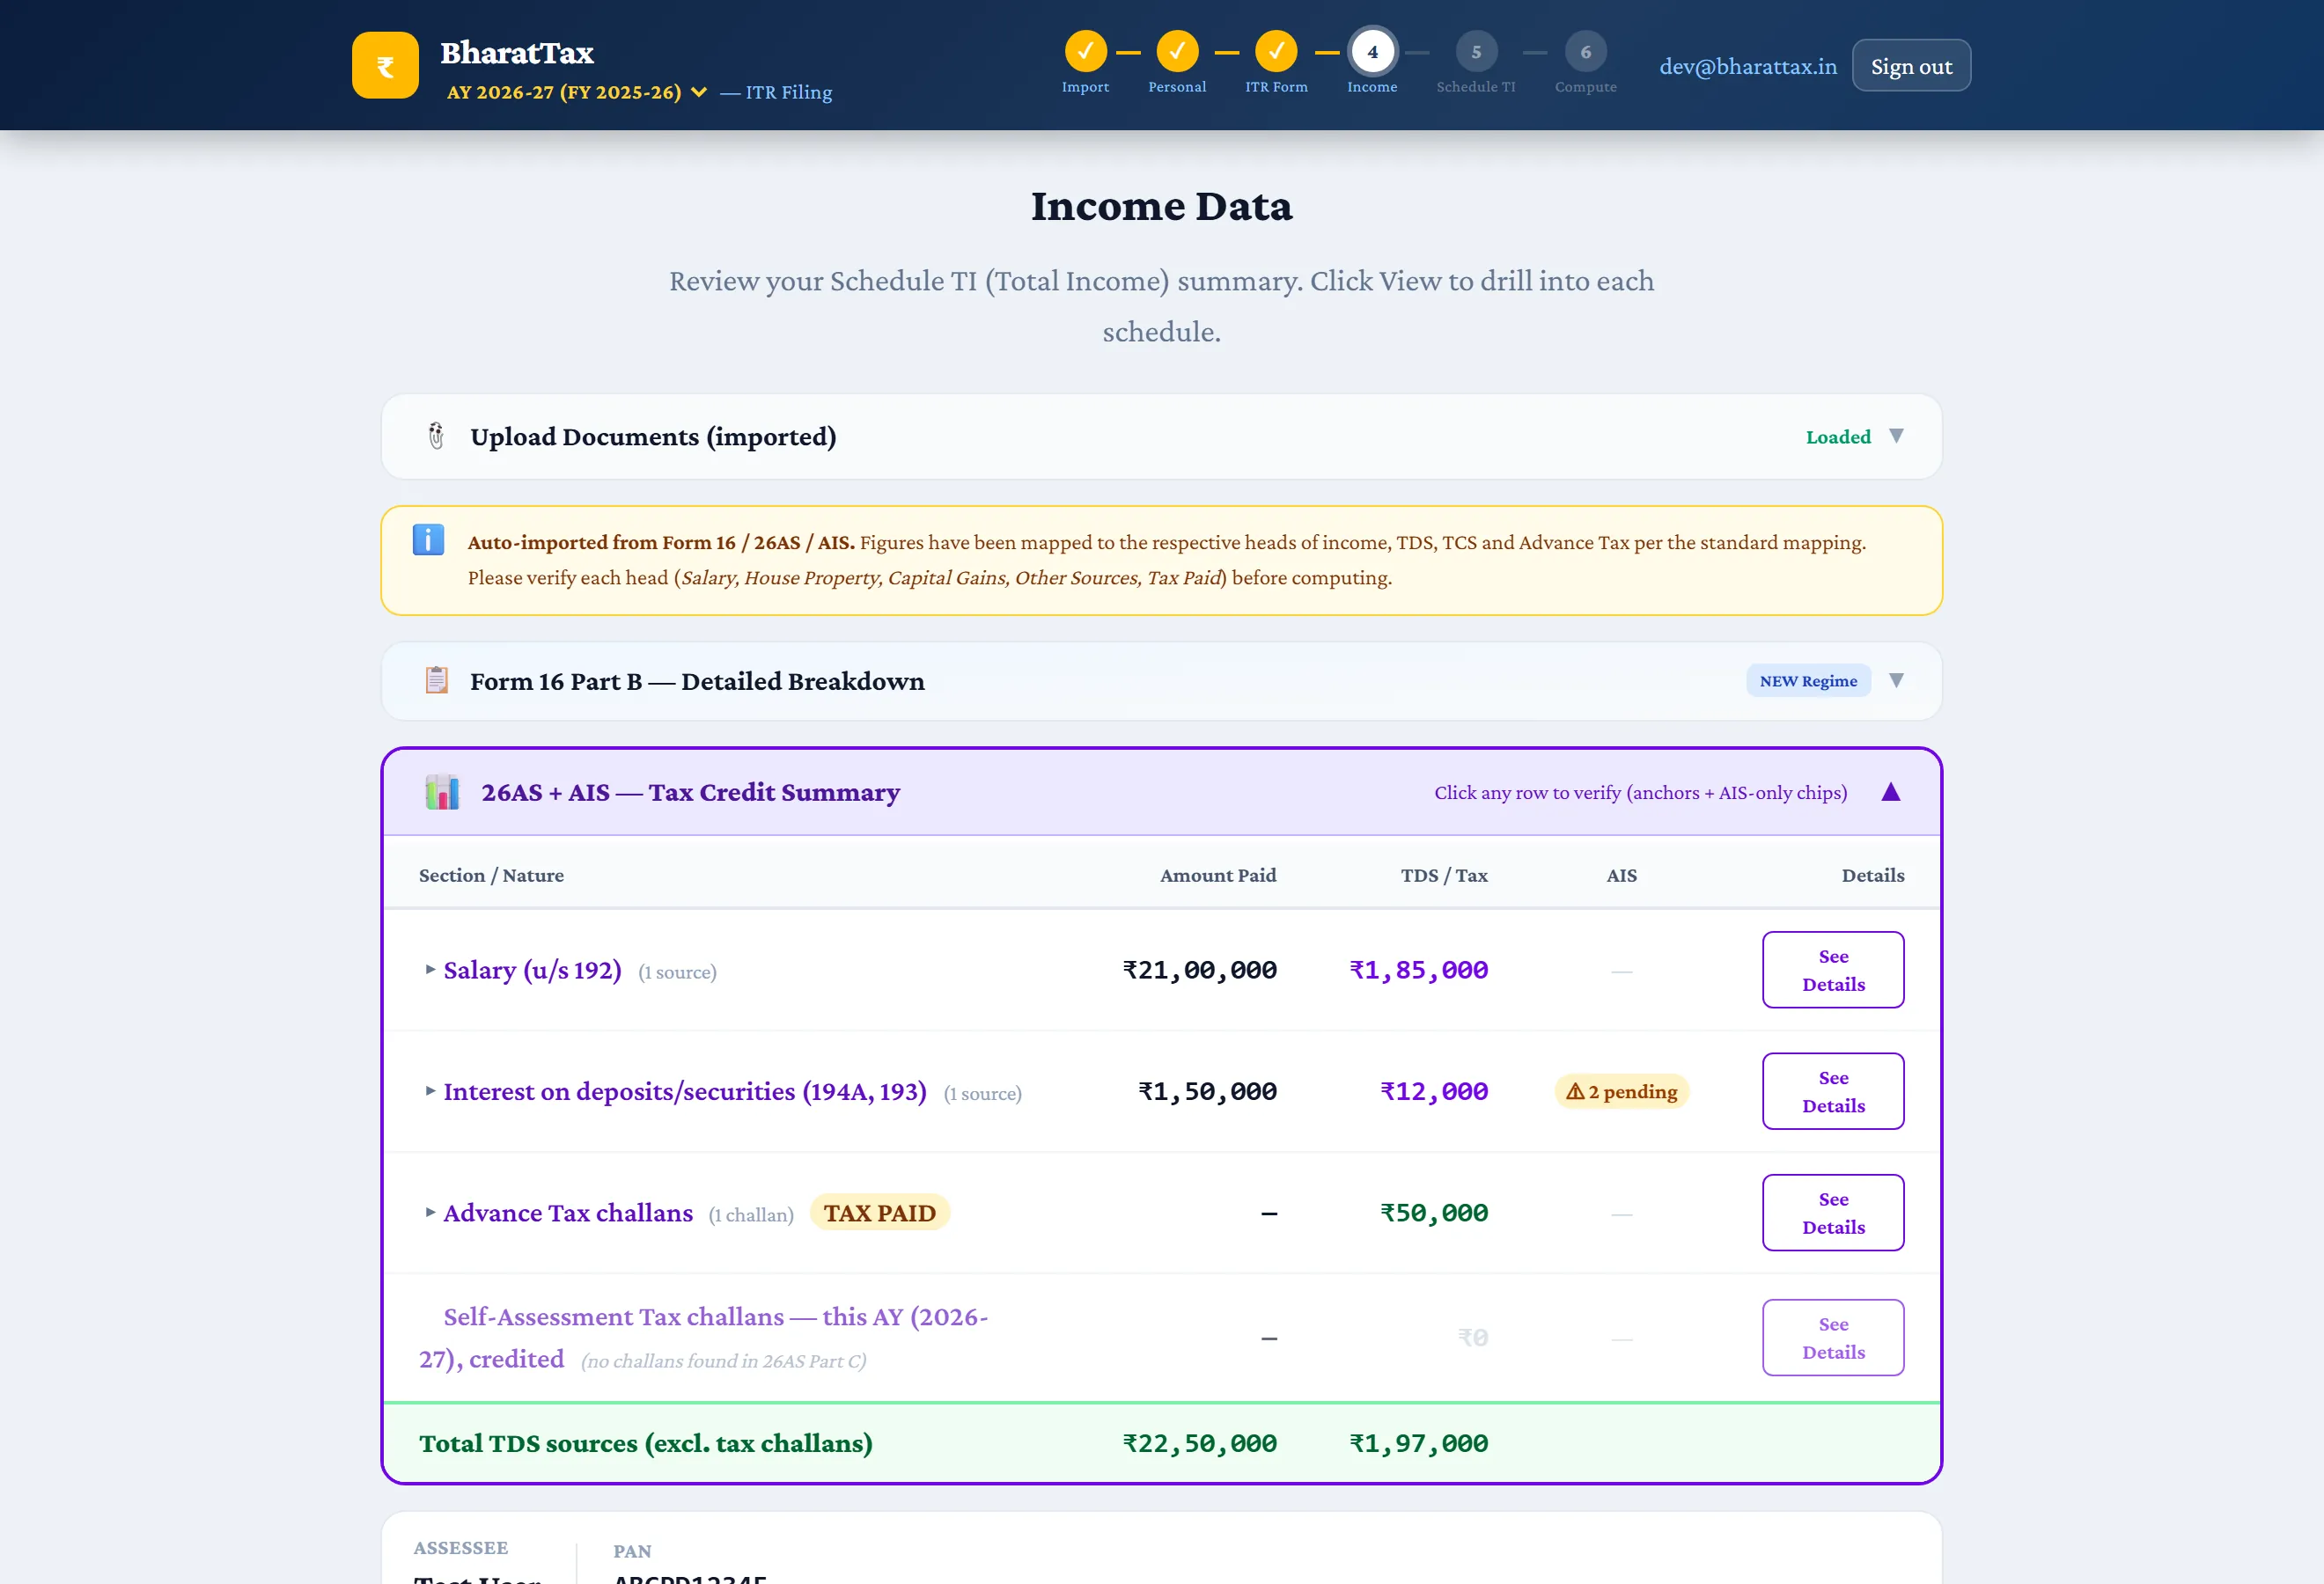Go to the ITR Form step checkmark
The height and width of the screenshot is (1584, 2324).
pyautogui.click(x=1276, y=51)
